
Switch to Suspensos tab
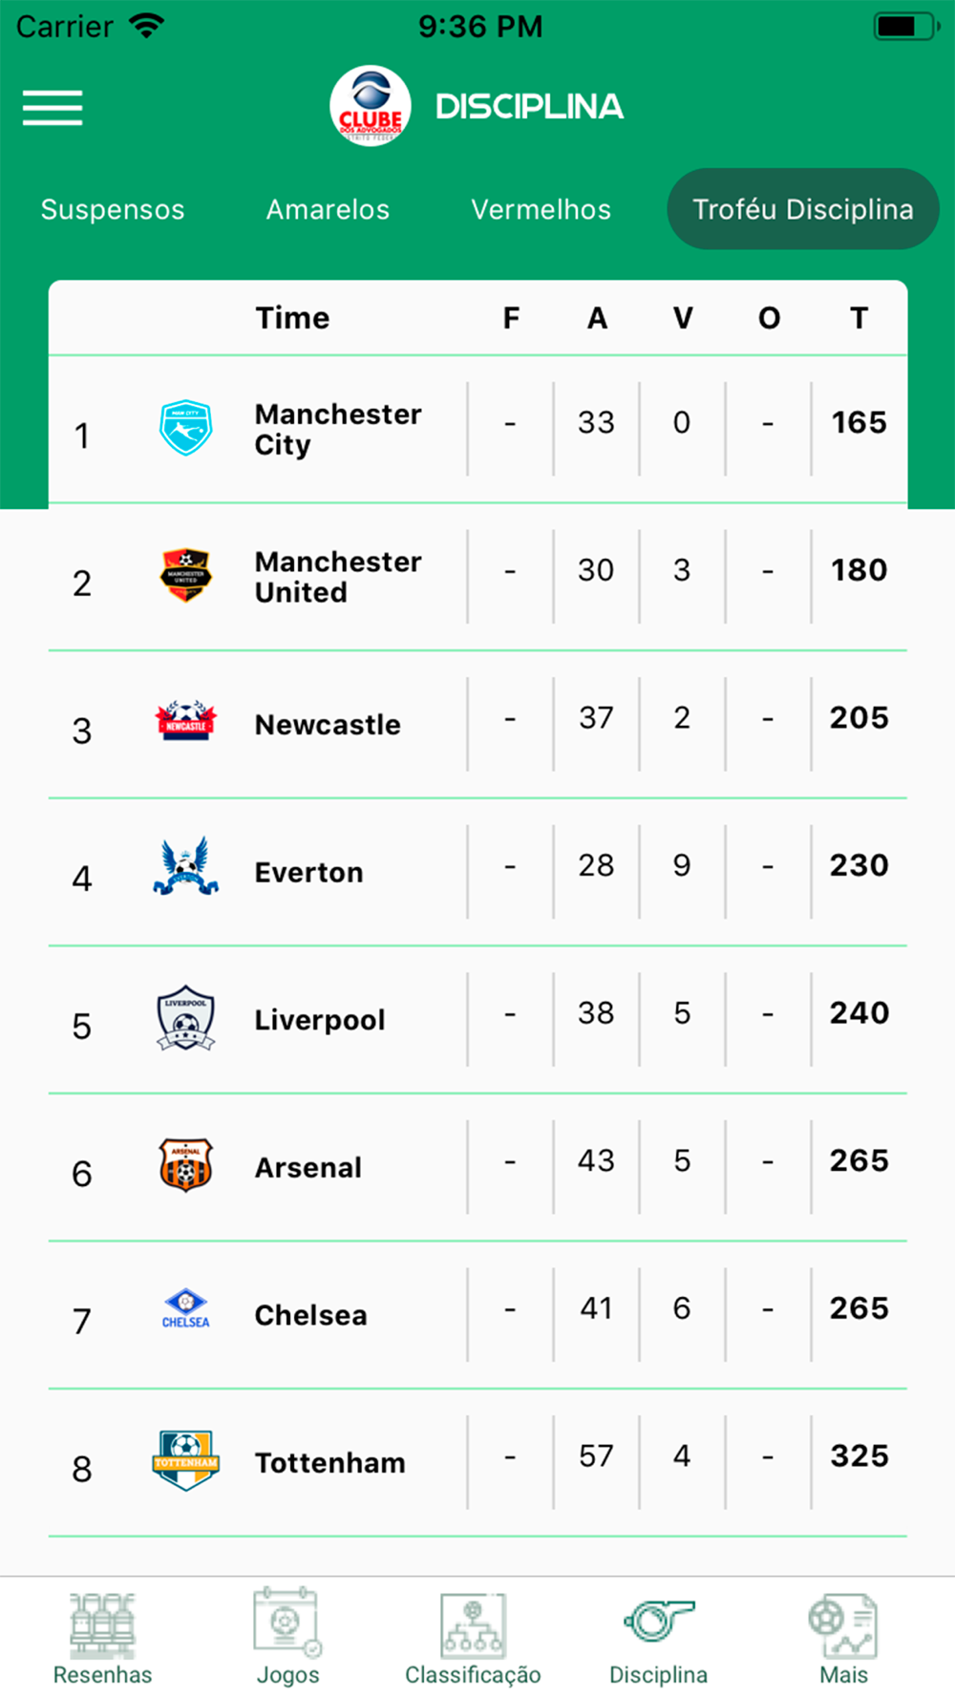tap(113, 210)
